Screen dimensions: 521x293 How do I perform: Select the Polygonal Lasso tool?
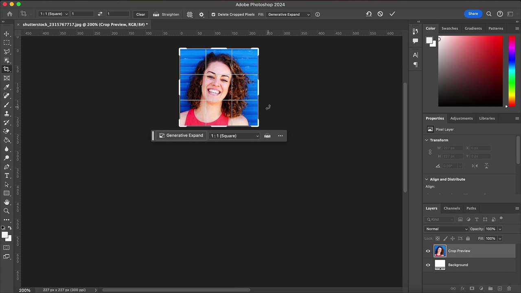7,52
